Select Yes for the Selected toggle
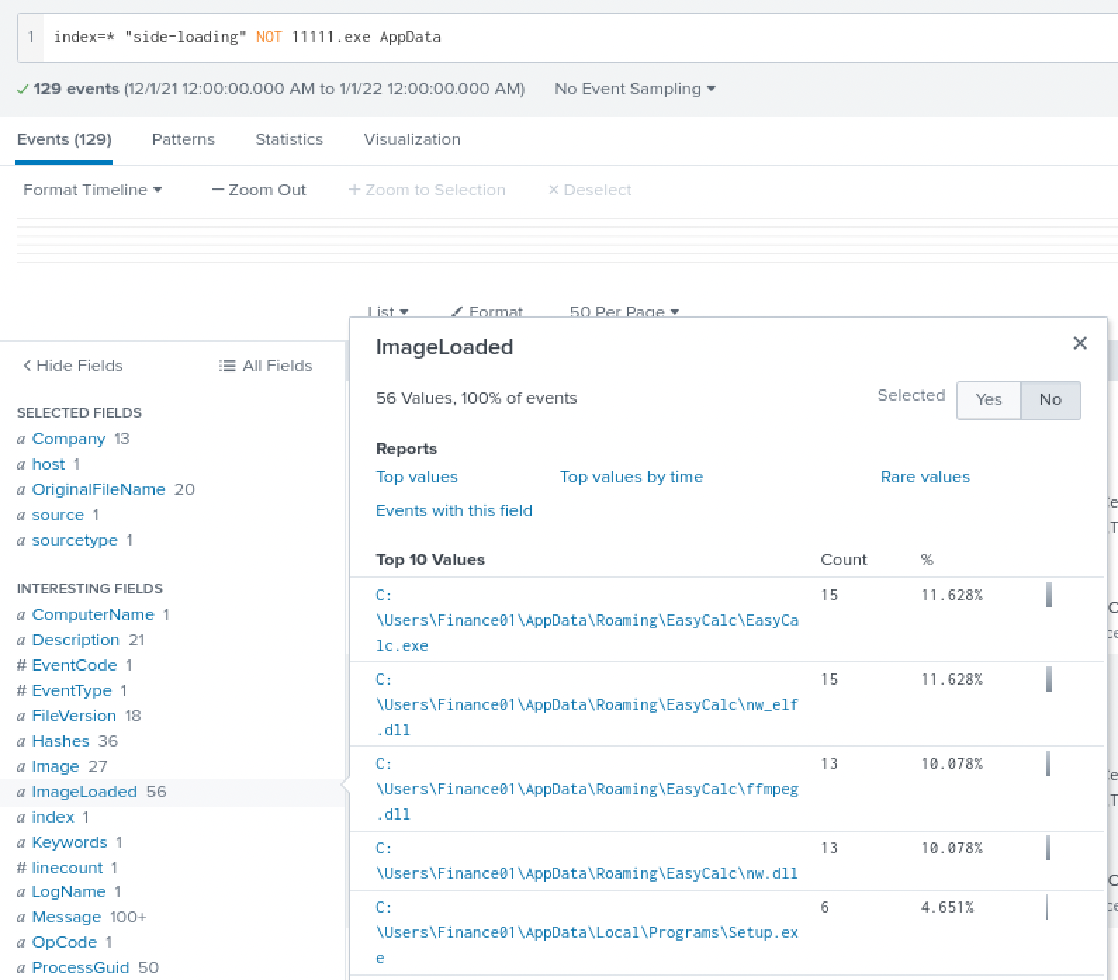The height and width of the screenshot is (980, 1118). (989, 400)
